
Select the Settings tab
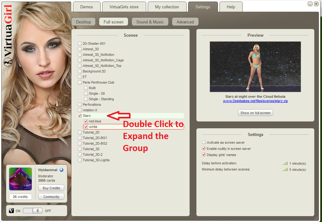(x=203, y=7)
